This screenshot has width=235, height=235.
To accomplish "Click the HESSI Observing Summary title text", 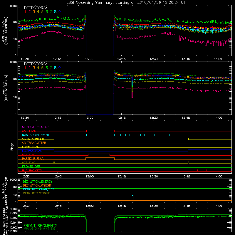I will [125, 3].
